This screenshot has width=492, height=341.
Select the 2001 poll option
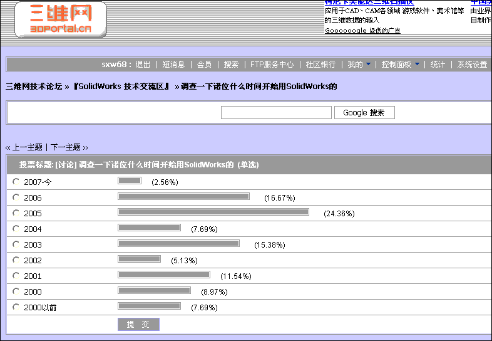point(16,276)
